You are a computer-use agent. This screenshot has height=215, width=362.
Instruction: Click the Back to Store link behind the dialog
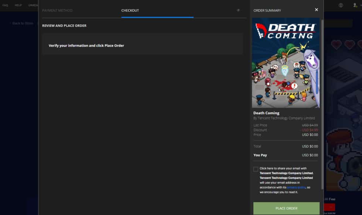[22, 23]
